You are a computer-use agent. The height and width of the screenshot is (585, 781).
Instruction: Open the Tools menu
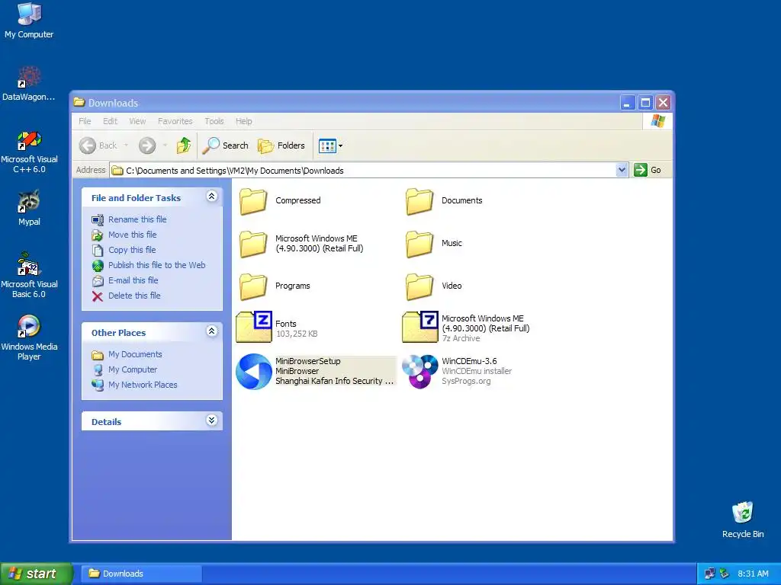pyautogui.click(x=214, y=121)
